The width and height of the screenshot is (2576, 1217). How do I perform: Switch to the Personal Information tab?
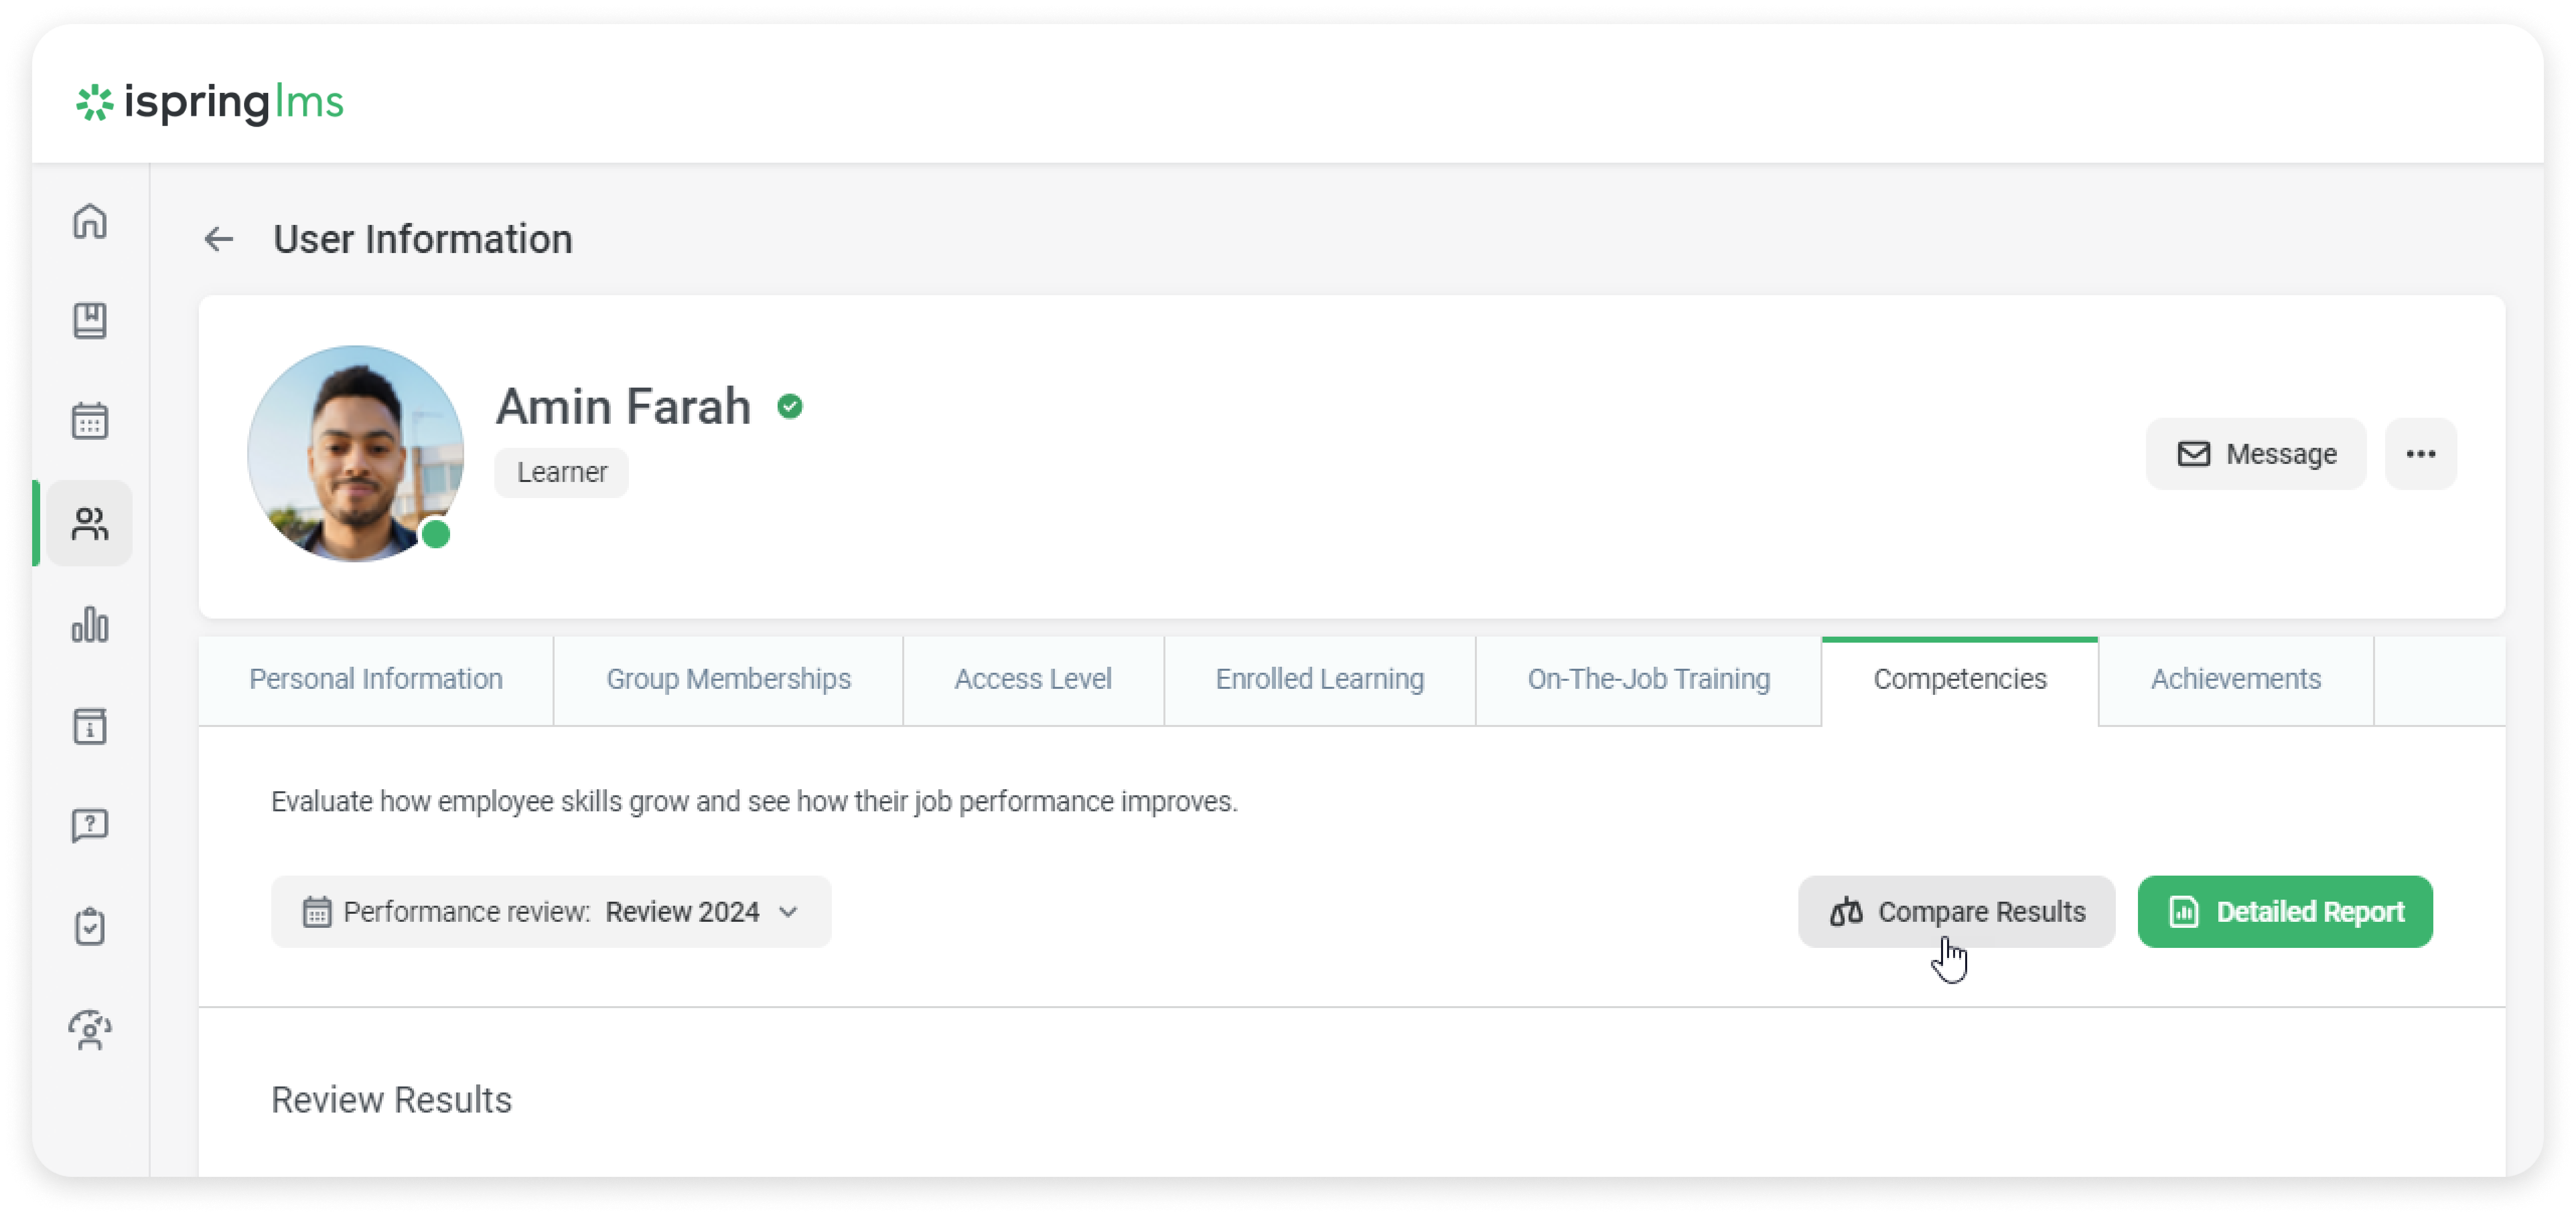pyautogui.click(x=376, y=679)
